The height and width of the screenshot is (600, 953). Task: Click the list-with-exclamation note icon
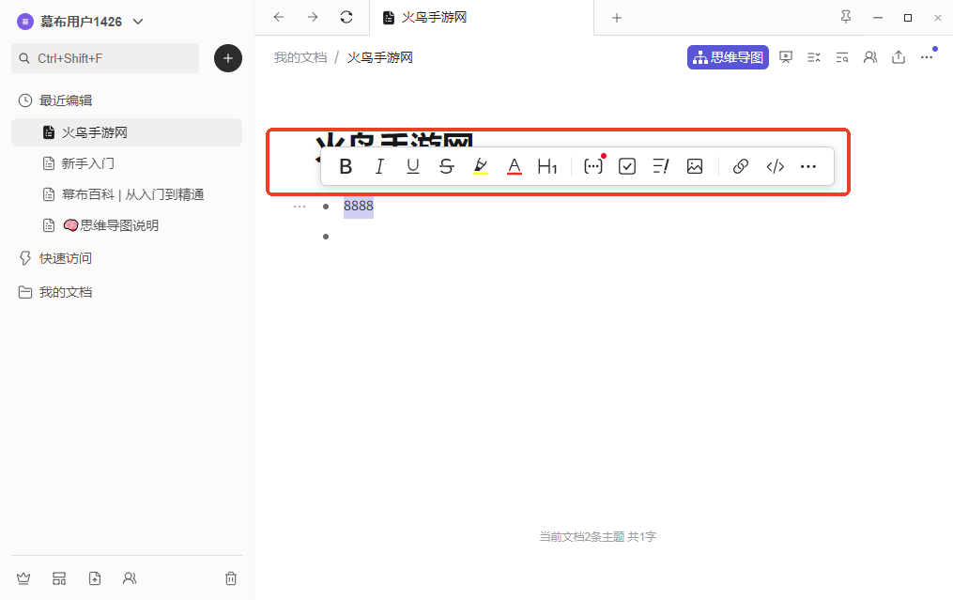click(661, 166)
